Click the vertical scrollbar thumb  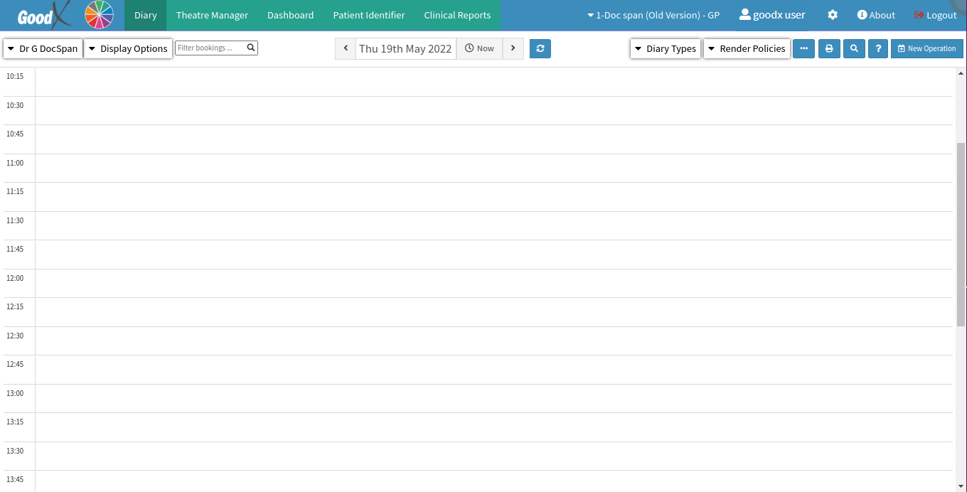coord(961,234)
